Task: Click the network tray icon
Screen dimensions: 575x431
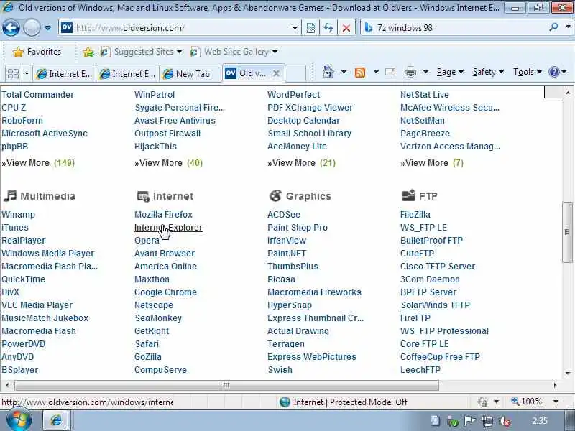Action: 487,422
